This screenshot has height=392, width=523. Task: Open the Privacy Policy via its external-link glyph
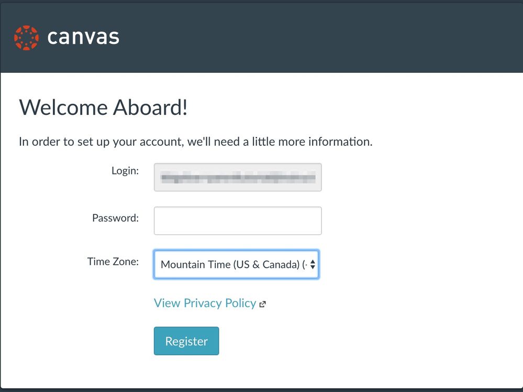click(262, 304)
